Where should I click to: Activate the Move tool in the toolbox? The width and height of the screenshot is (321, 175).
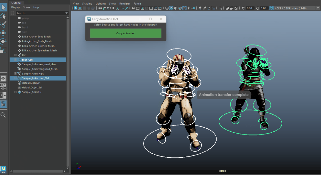[3, 33]
